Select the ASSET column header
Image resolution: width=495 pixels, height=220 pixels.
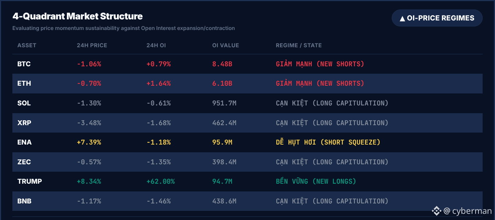tap(27, 45)
